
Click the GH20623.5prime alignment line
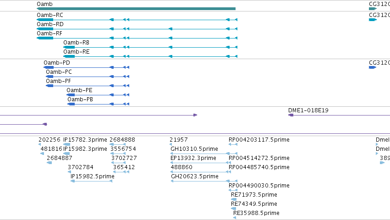[x=204, y=181]
